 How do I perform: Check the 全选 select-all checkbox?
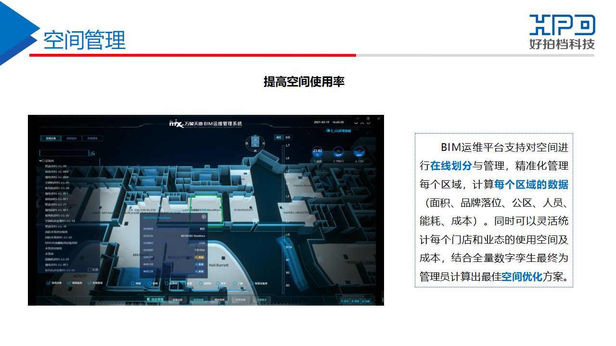coord(89,270)
